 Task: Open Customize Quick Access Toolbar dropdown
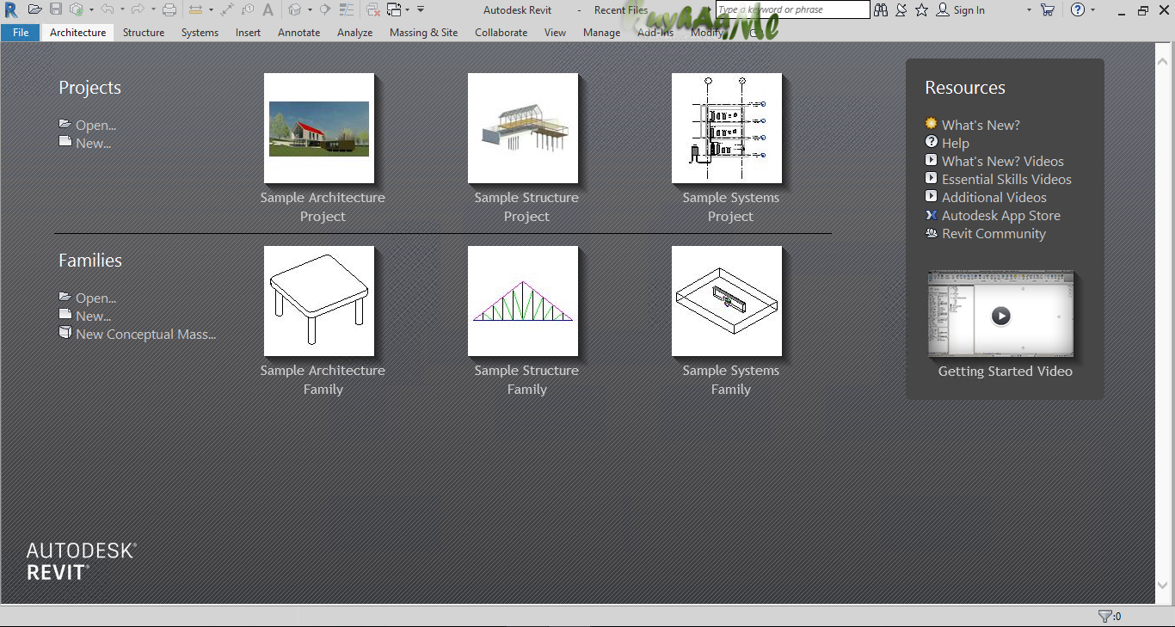pyautogui.click(x=421, y=9)
